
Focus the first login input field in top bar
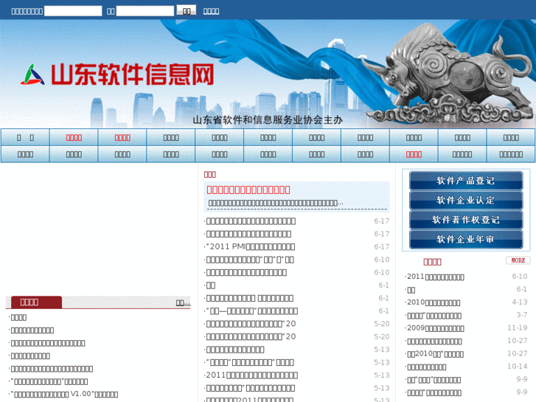[x=73, y=11]
